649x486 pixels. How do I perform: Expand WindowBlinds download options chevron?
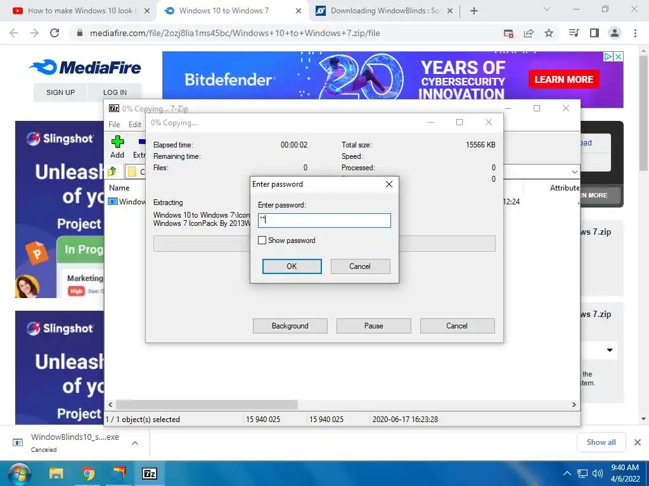tap(135, 443)
